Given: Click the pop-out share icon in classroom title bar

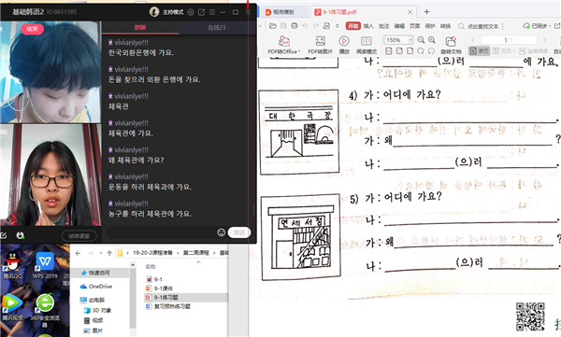Looking at the screenshot, I should (201, 12).
